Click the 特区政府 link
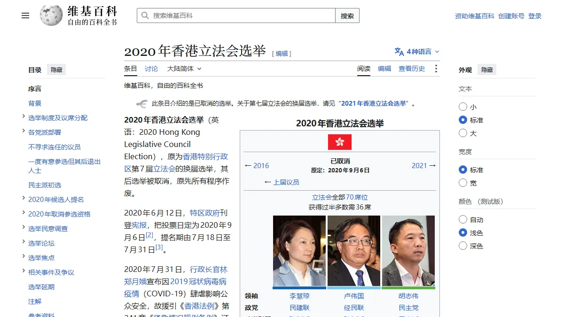 (x=204, y=213)
